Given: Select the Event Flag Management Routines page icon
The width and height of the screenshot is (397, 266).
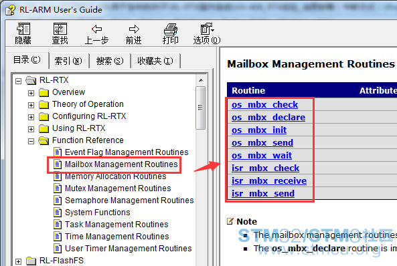Looking at the screenshot, I should coord(58,152).
